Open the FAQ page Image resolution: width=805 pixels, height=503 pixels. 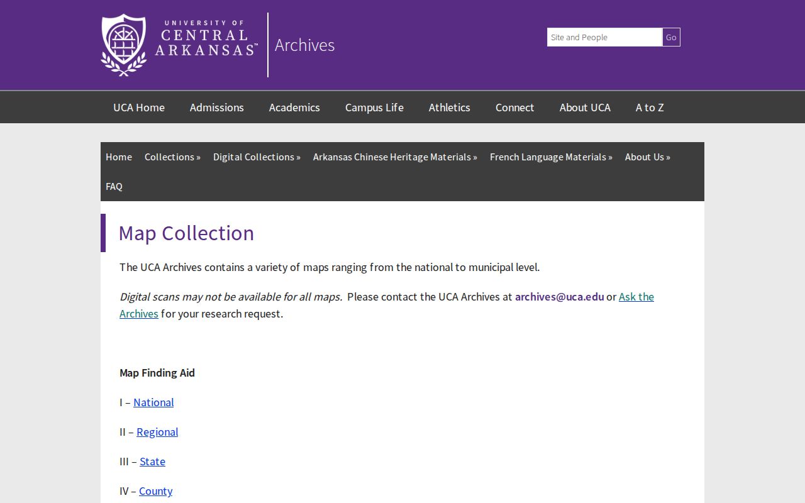(x=114, y=187)
